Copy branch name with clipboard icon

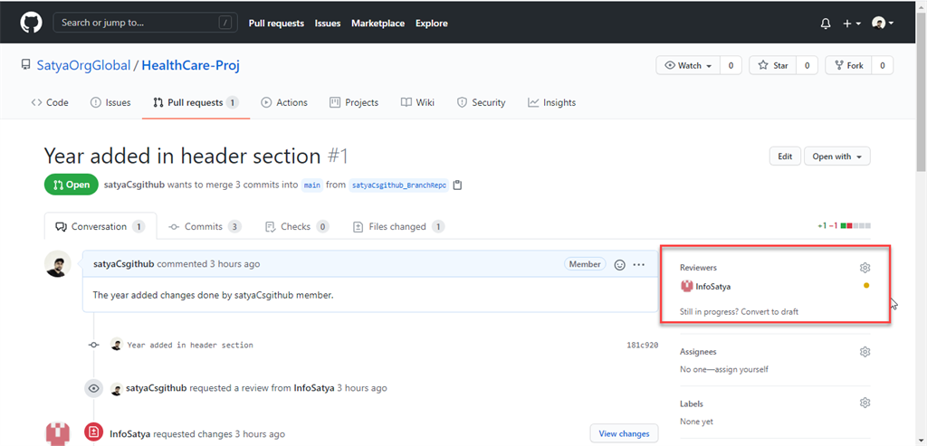458,185
